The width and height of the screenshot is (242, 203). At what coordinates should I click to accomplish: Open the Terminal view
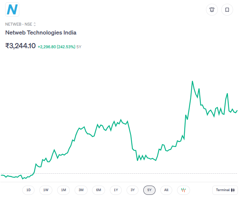point(225,190)
